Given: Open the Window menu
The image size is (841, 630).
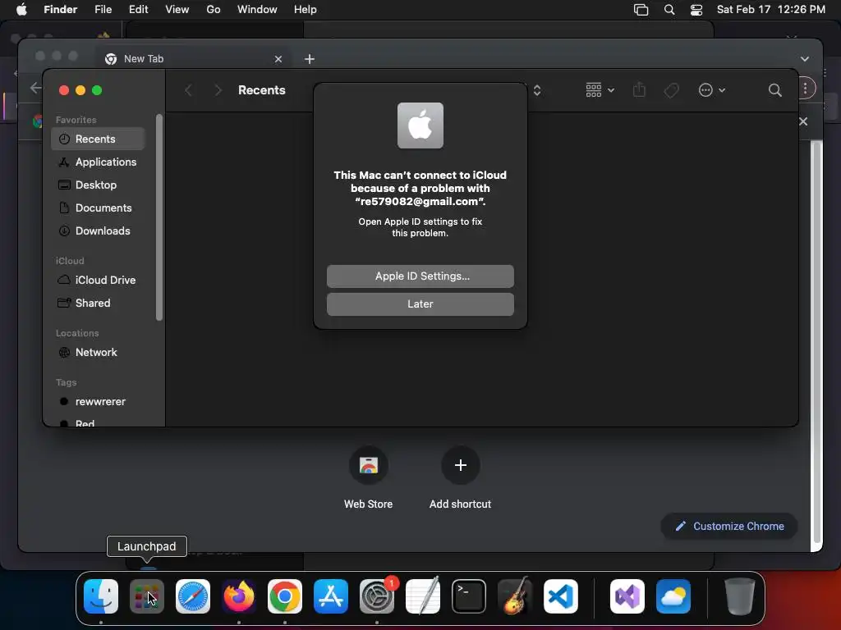Looking at the screenshot, I should 257,10.
